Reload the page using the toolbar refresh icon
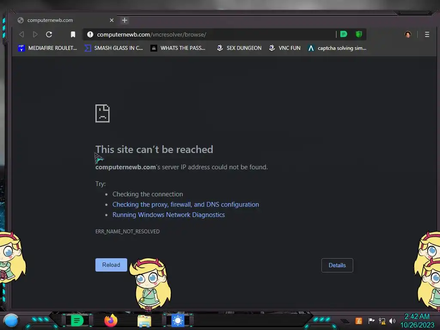The width and height of the screenshot is (440, 330). tap(49, 34)
